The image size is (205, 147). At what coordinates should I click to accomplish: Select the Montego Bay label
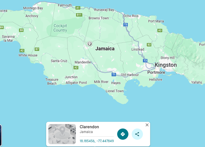33,8
